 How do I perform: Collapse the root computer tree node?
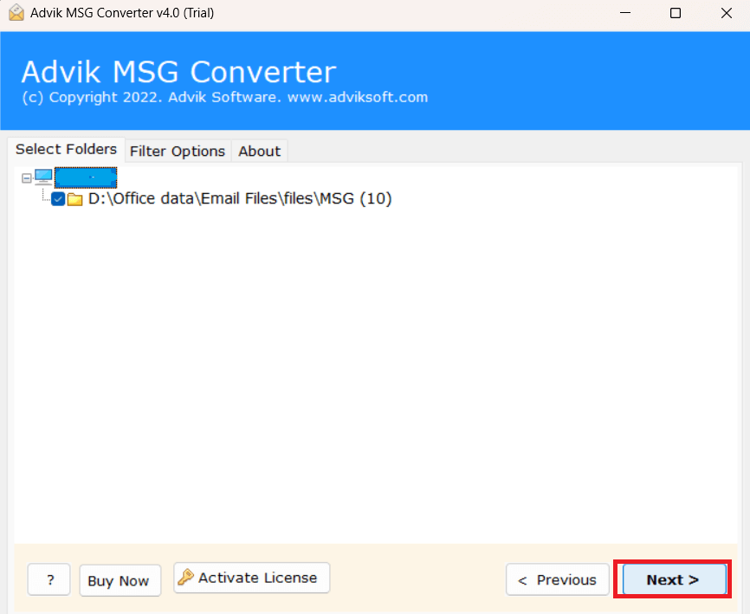pyautogui.click(x=27, y=178)
